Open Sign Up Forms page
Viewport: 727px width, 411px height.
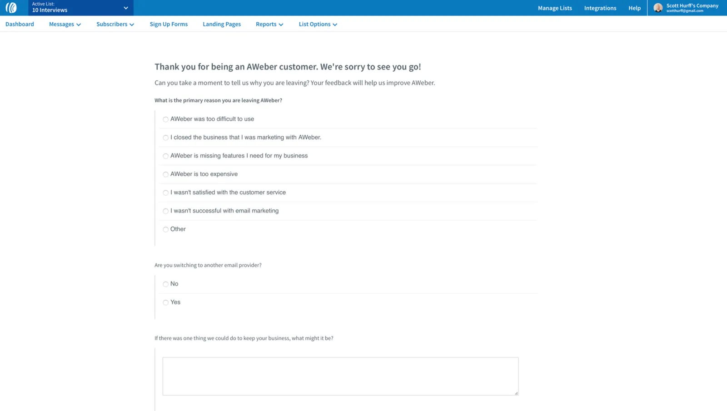tap(169, 24)
